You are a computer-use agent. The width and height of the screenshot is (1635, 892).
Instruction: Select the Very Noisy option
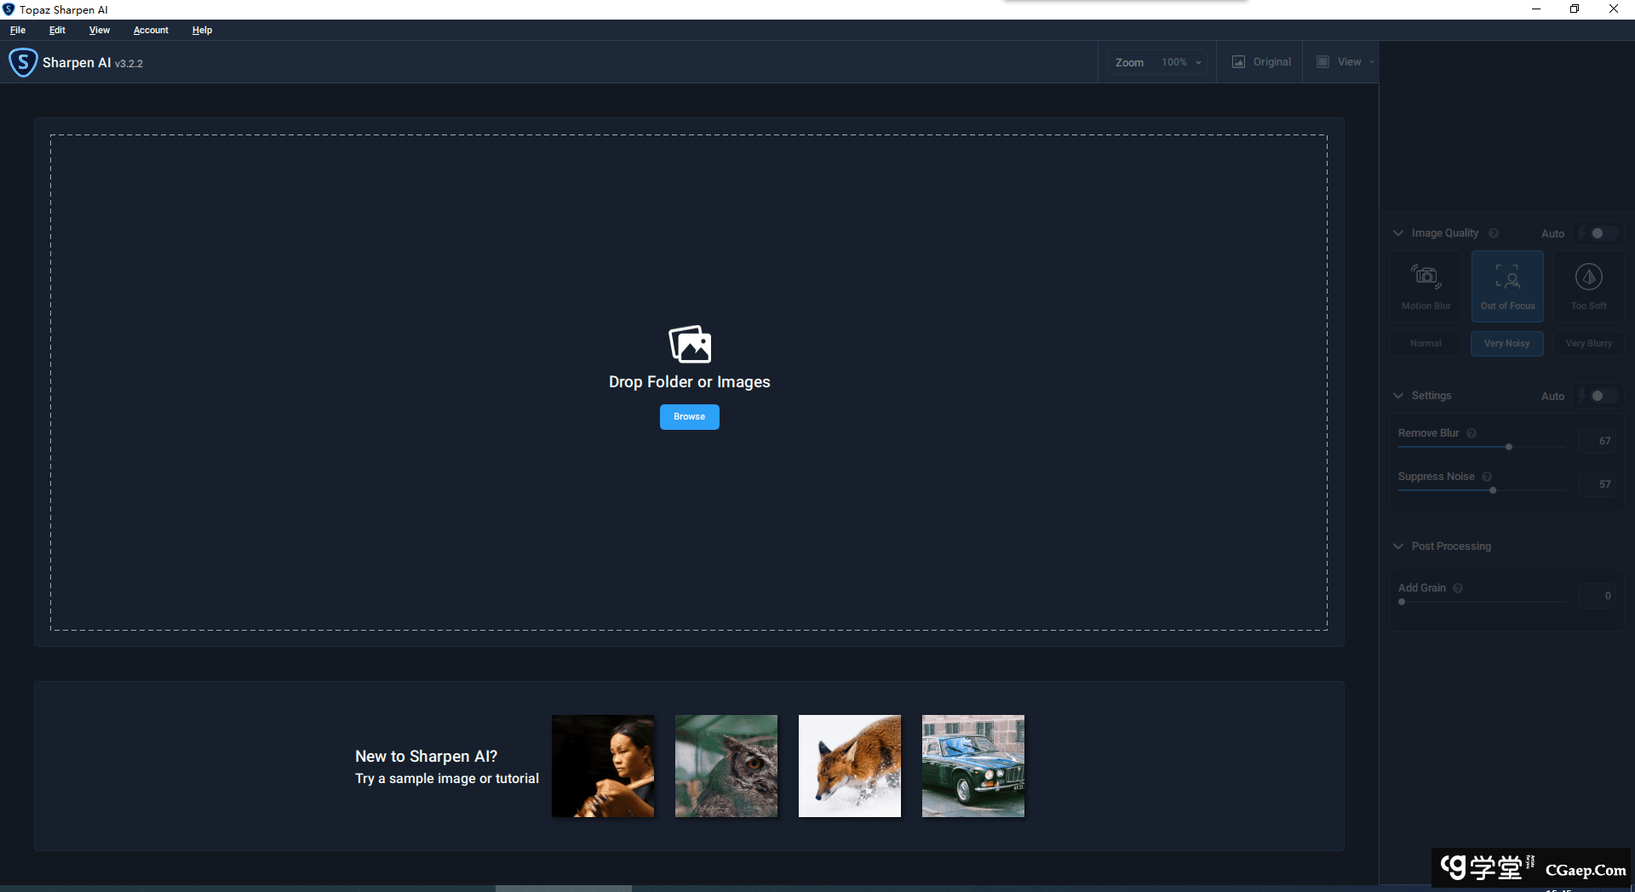coord(1506,344)
